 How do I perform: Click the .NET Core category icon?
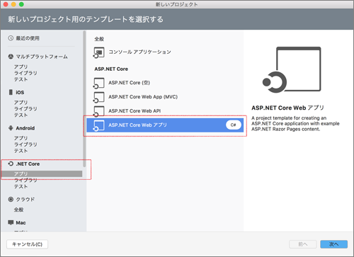pyautogui.click(x=11, y=164)
